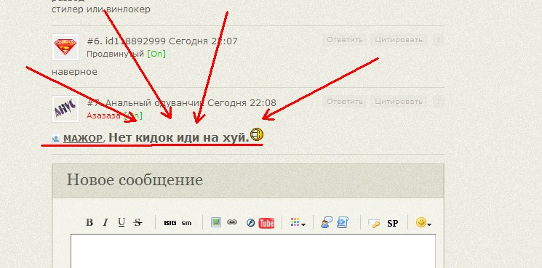
Task: Open the avatar thumbnail of post #7
Action: 65,109
